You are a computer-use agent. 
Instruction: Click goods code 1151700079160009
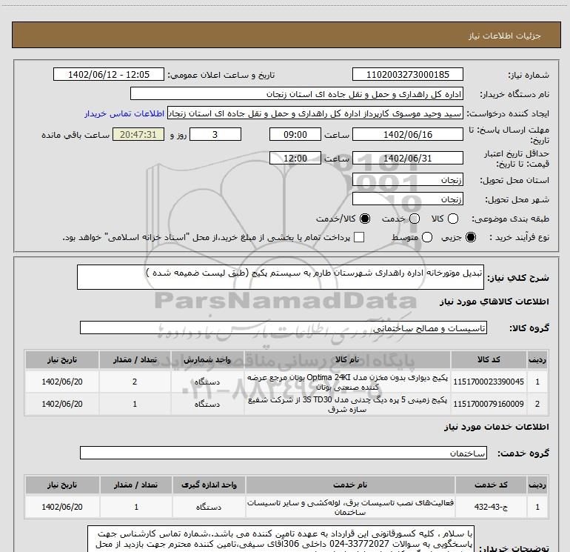coord(489,404)
